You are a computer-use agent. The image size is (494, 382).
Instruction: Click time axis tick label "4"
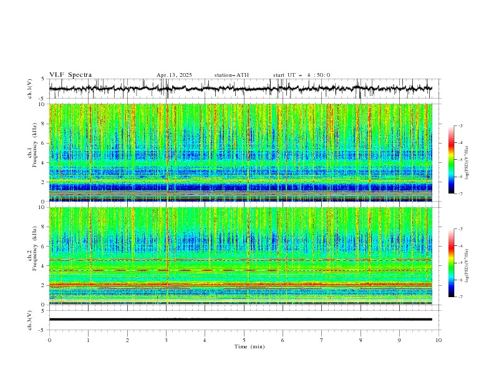pos(205,340)
